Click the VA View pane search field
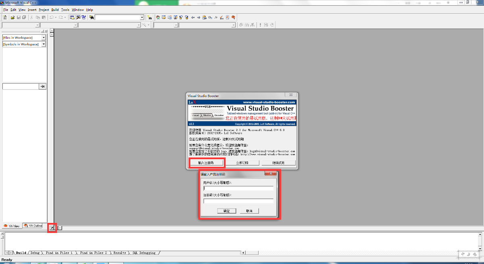This screenshot has width=484, height=264. pos(21,87)
